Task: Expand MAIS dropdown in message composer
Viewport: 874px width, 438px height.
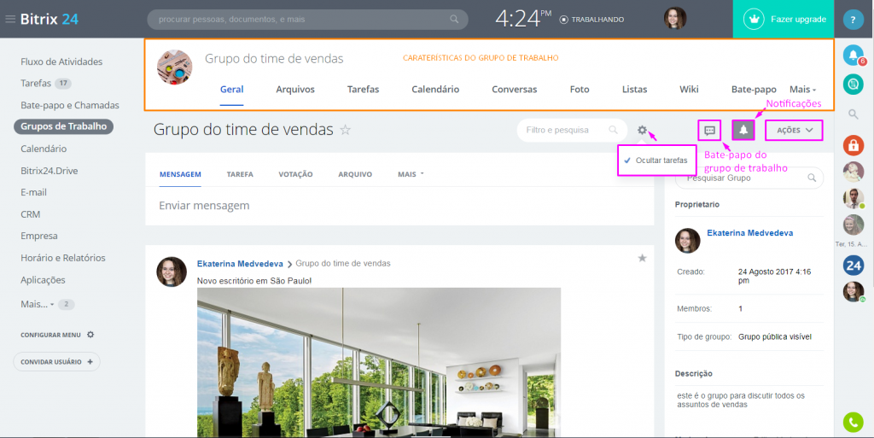Action: point(411,174)
